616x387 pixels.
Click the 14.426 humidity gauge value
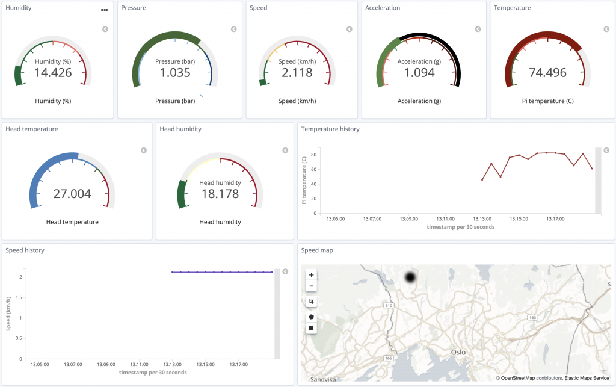click(x=53, y=73)
